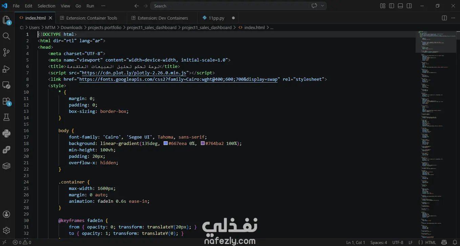The height and width of the screenshot is (246, 460).
Task: Click the Ln 1, Col 1 indicator
Action: (356, 242)
